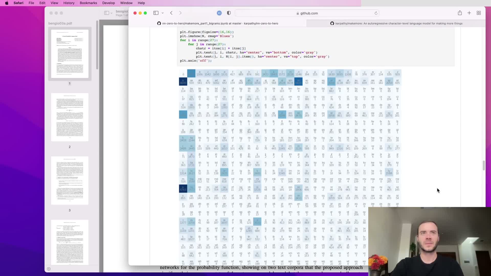Go back with the left chevron
The width and height of the screenshot is (491, 276).
pyautogui.click(x=171, y=13)
